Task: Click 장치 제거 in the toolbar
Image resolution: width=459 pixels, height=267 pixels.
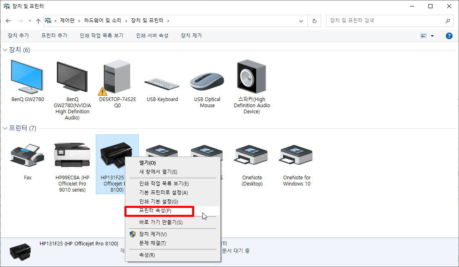Action: click(x=191, y=36)
